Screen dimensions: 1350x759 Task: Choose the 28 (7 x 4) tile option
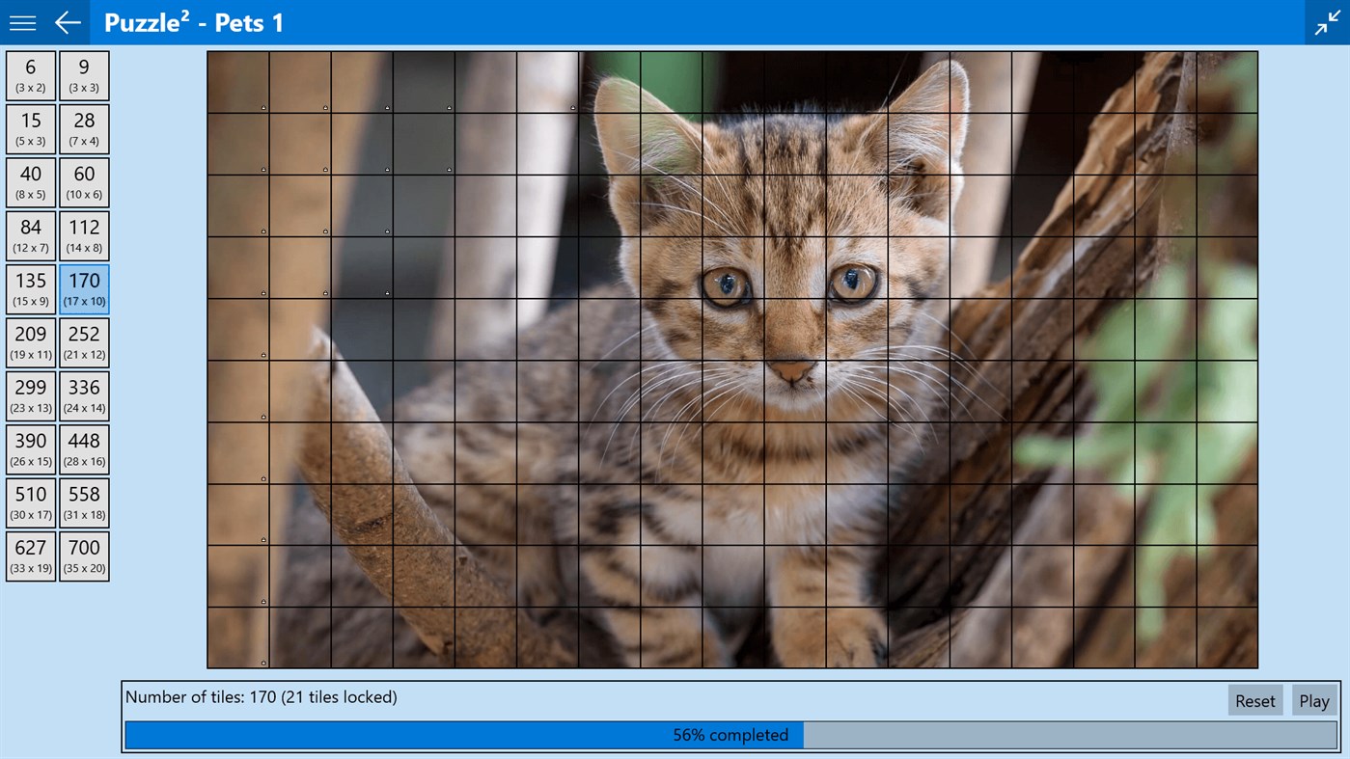(83, 127)
